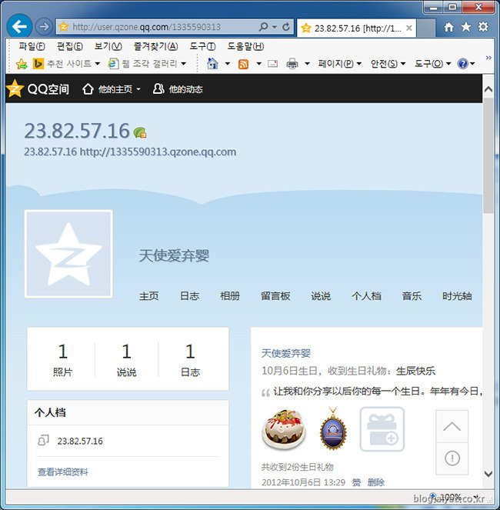Image resolution: width=500 pixels, height=510 pixels.
Task: Expand the Print dropdown arrow
Action: 307,64
